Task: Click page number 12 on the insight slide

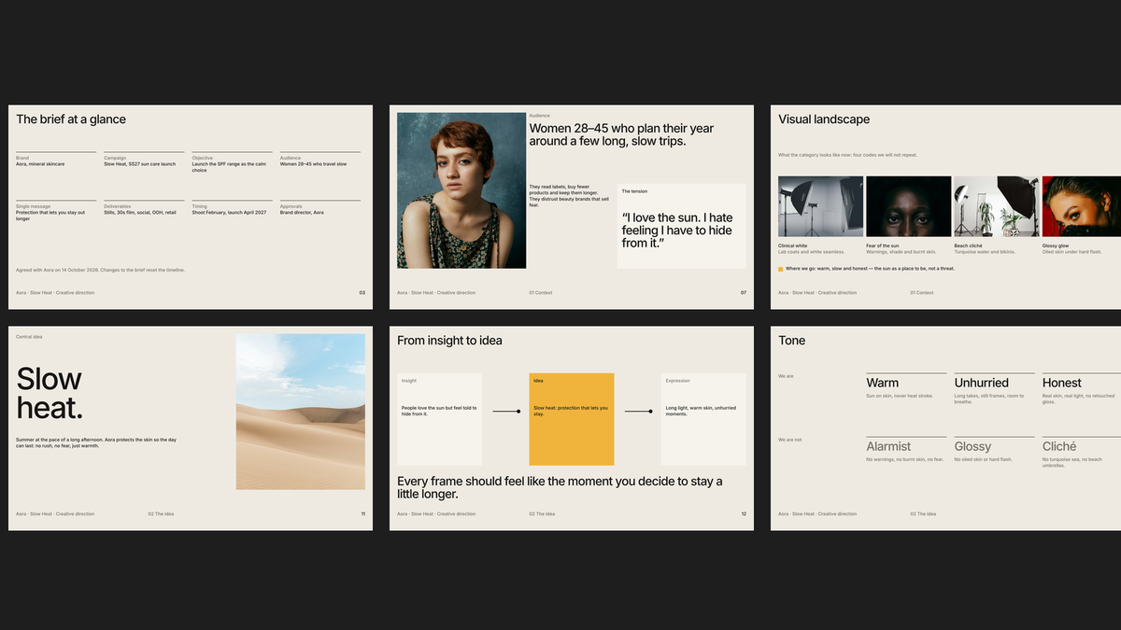Action: [x=744, y=514]
